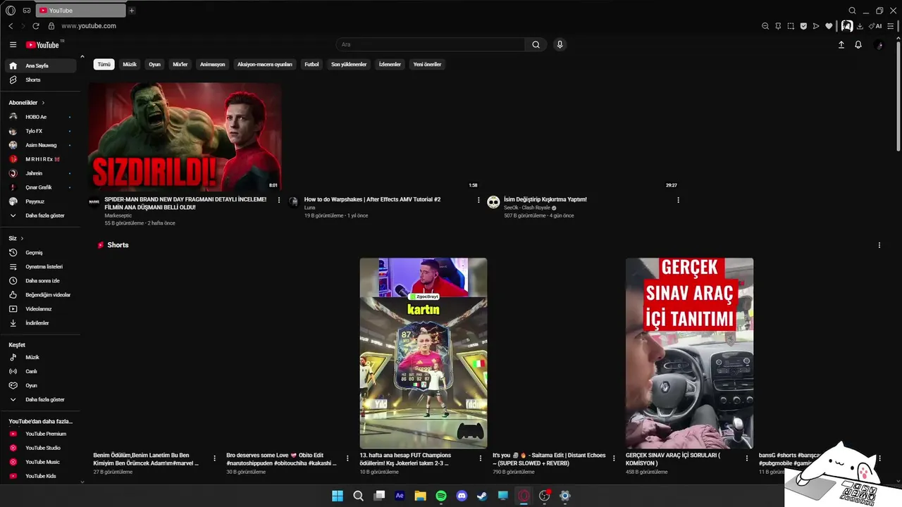Open the YouTube account avatar menu
Viewport: 902px width, 507px height.
878,44
